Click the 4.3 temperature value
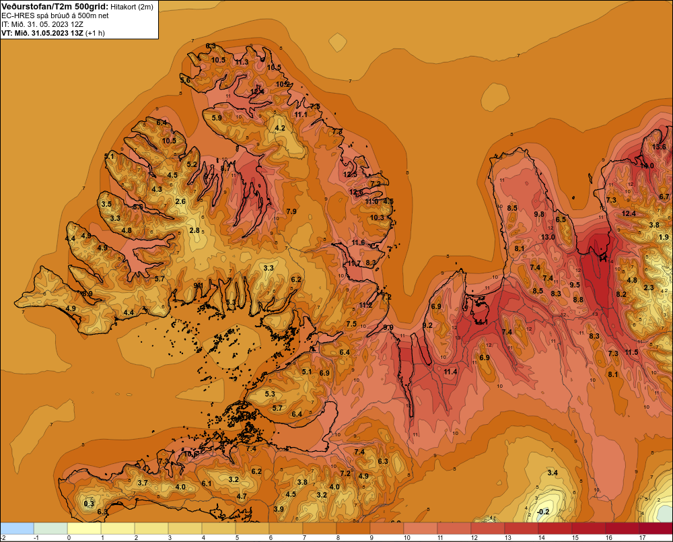673x542 pixels. pyautogui.click(x=157, y=189)
